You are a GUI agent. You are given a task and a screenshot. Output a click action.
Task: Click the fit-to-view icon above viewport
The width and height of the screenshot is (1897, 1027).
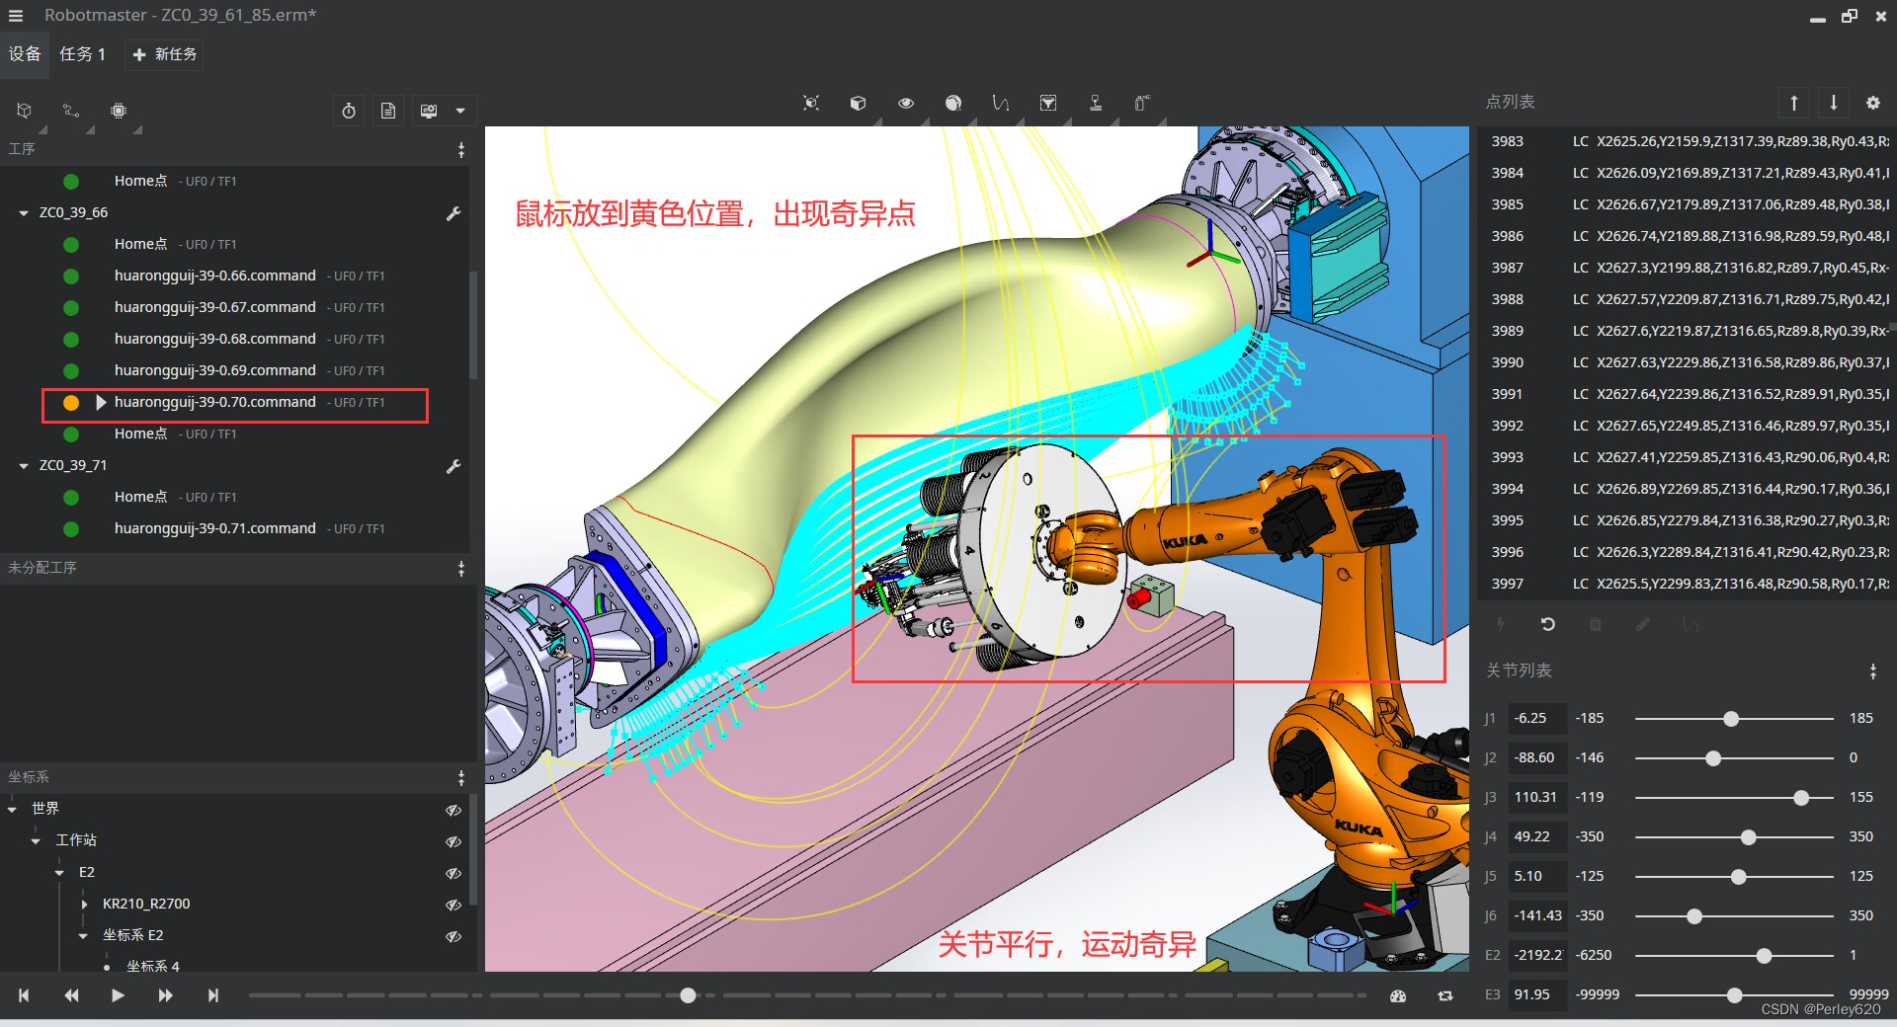[x=811, y=103]
